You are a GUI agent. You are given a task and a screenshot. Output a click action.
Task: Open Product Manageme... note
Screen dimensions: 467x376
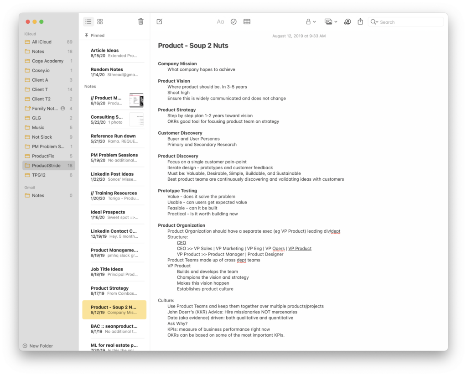coord(114,253)
